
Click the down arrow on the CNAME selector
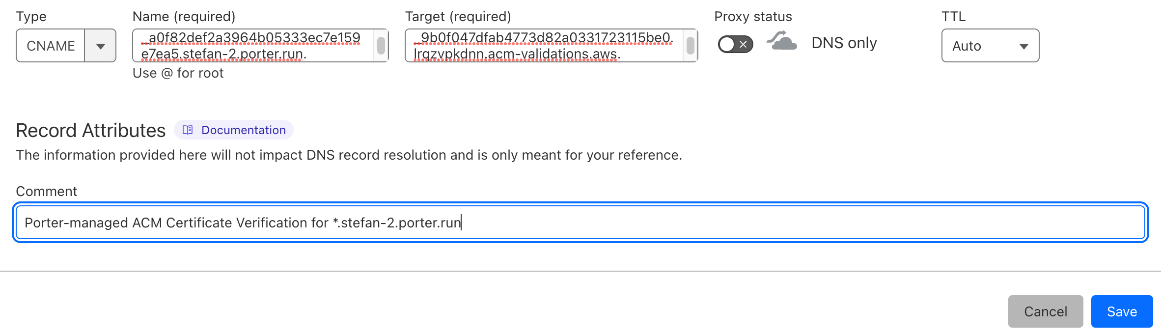(x=101, y=46)
